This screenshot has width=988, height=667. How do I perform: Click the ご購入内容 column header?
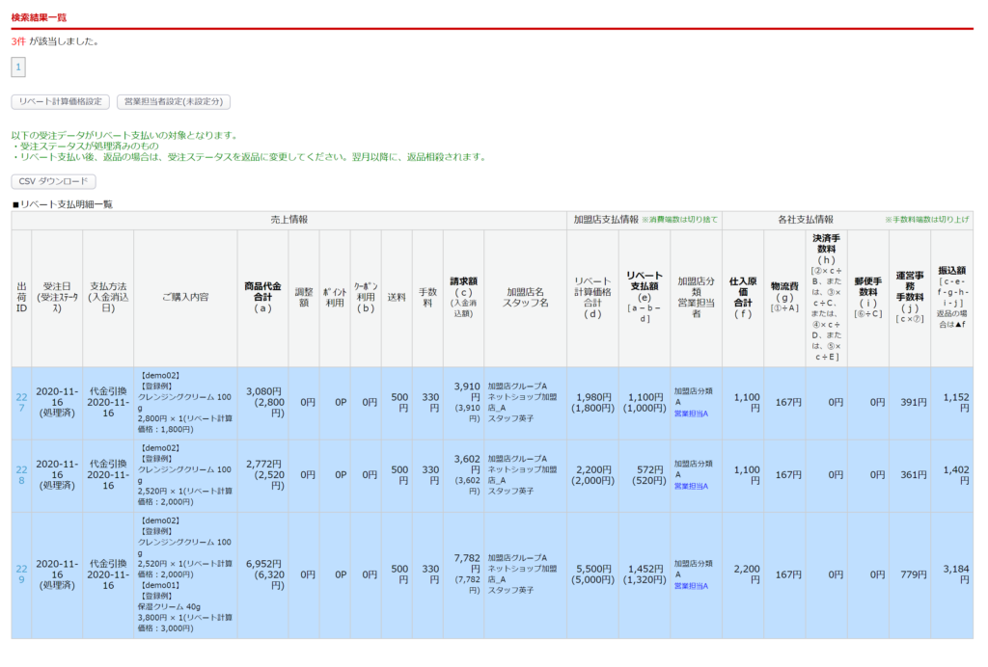185,297
